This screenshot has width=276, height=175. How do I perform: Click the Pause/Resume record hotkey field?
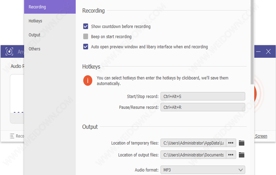pyautogui.click(x=203, y=107)
